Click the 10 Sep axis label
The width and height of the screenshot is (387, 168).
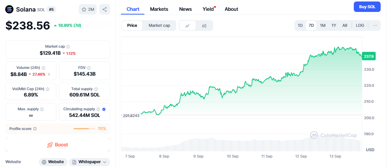coord(232,156)
